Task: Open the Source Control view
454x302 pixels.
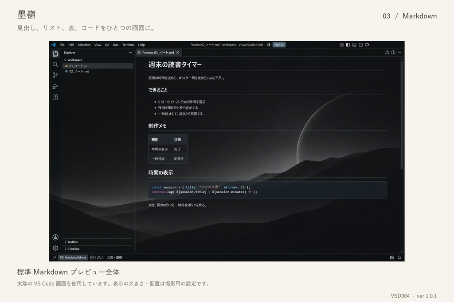Action: pyautogui.click(x=55, y=75)
